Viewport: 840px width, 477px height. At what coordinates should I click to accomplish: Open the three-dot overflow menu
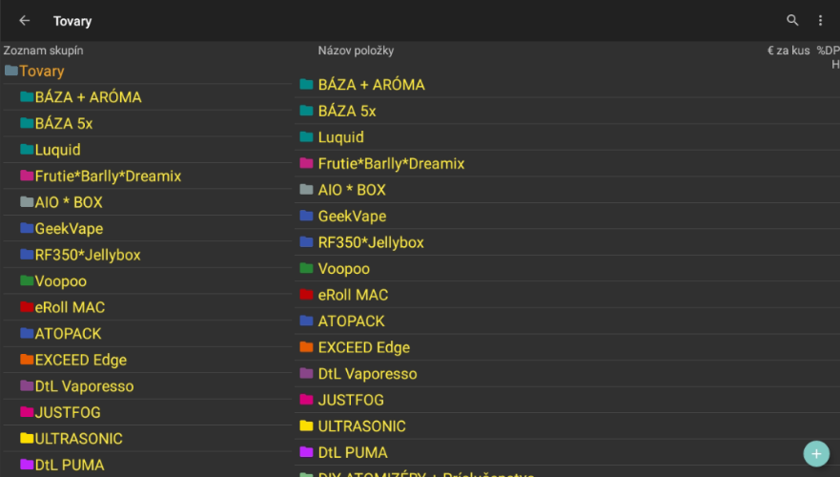click(820, 21)
